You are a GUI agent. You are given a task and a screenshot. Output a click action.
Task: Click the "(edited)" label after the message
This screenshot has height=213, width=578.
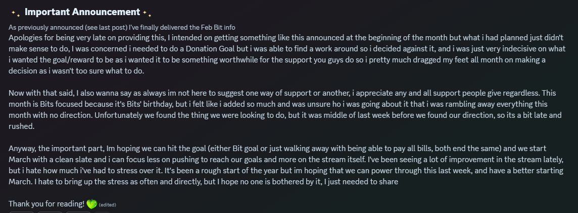point(108,205)
